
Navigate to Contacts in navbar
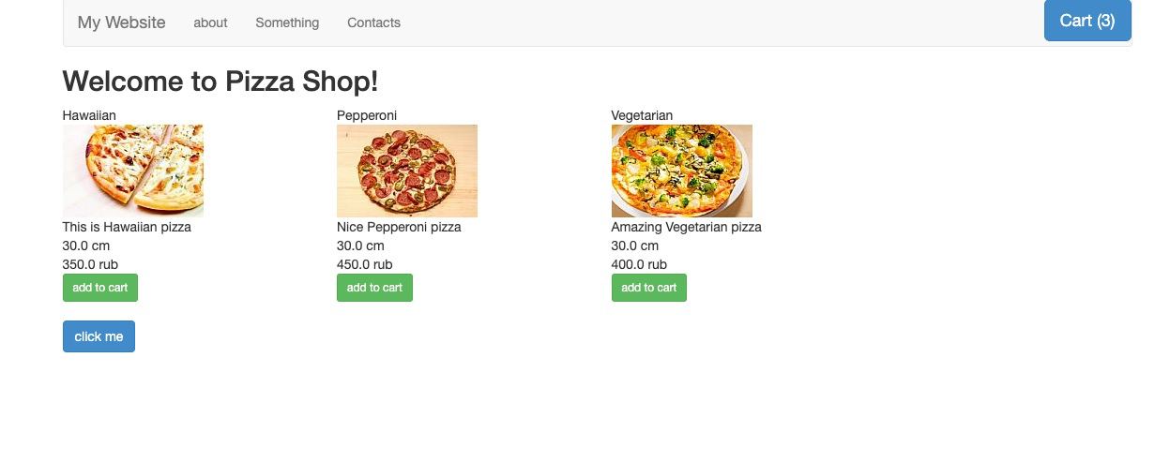[x=373, y=22]
